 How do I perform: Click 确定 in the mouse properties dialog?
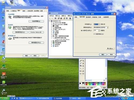click(103, 54)
